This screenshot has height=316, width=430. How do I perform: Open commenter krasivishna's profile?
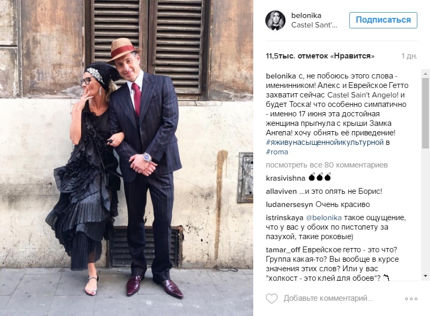click(x=285, y=178)
